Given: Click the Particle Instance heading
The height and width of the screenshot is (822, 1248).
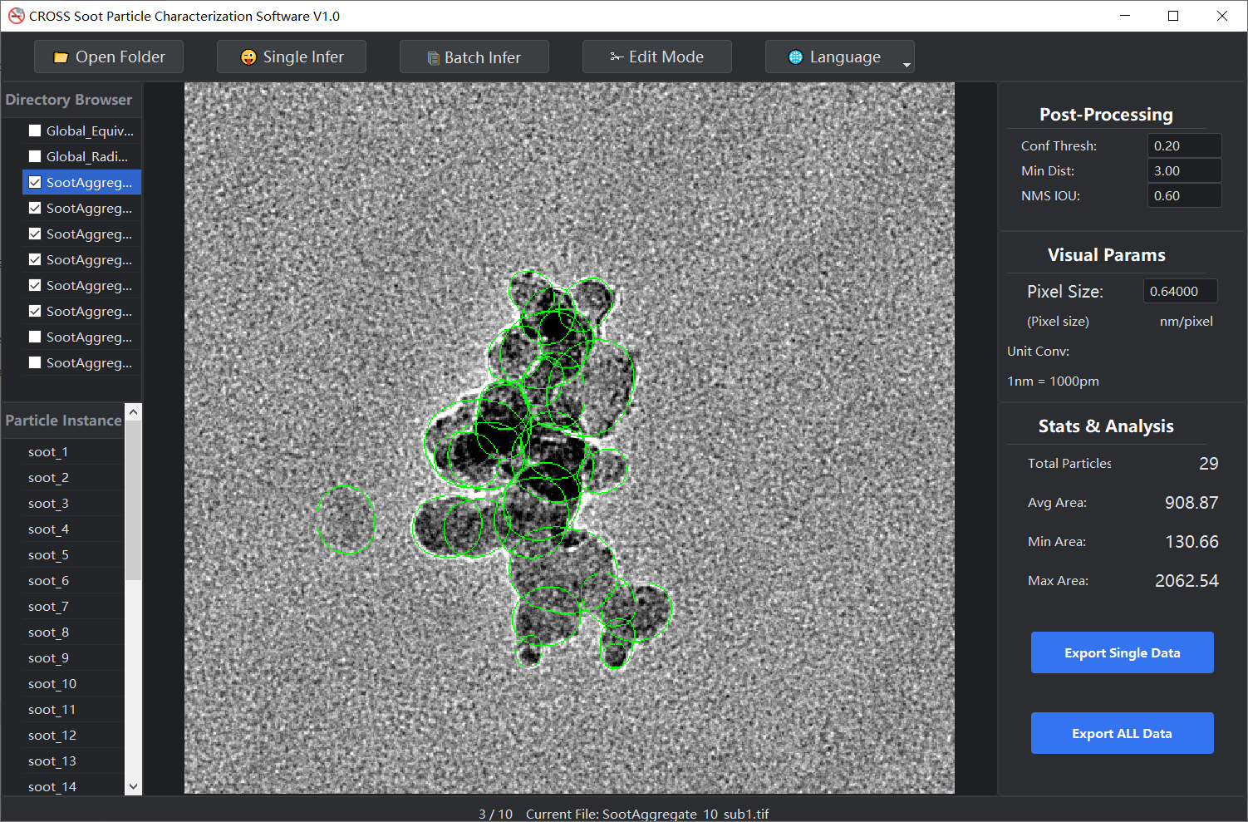Looking at the screenshot, I should tap(63, 421).
